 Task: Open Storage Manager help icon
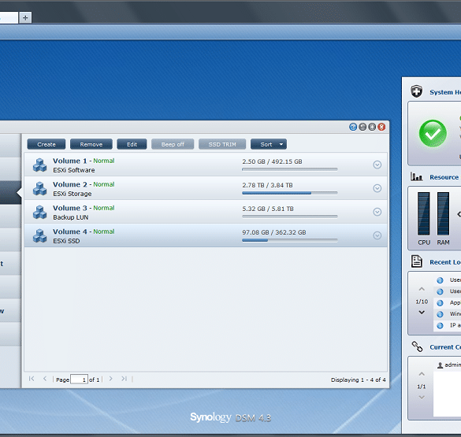(x=353, y=127)
